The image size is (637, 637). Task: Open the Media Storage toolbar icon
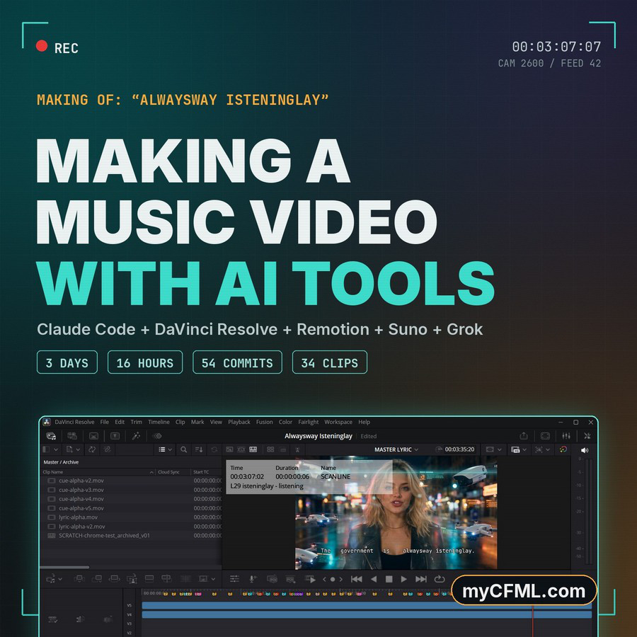[x=51, y=436]
